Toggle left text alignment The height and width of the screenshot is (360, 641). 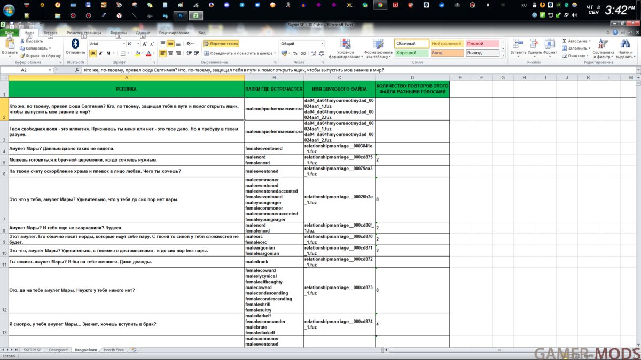[x=163, y=53]
